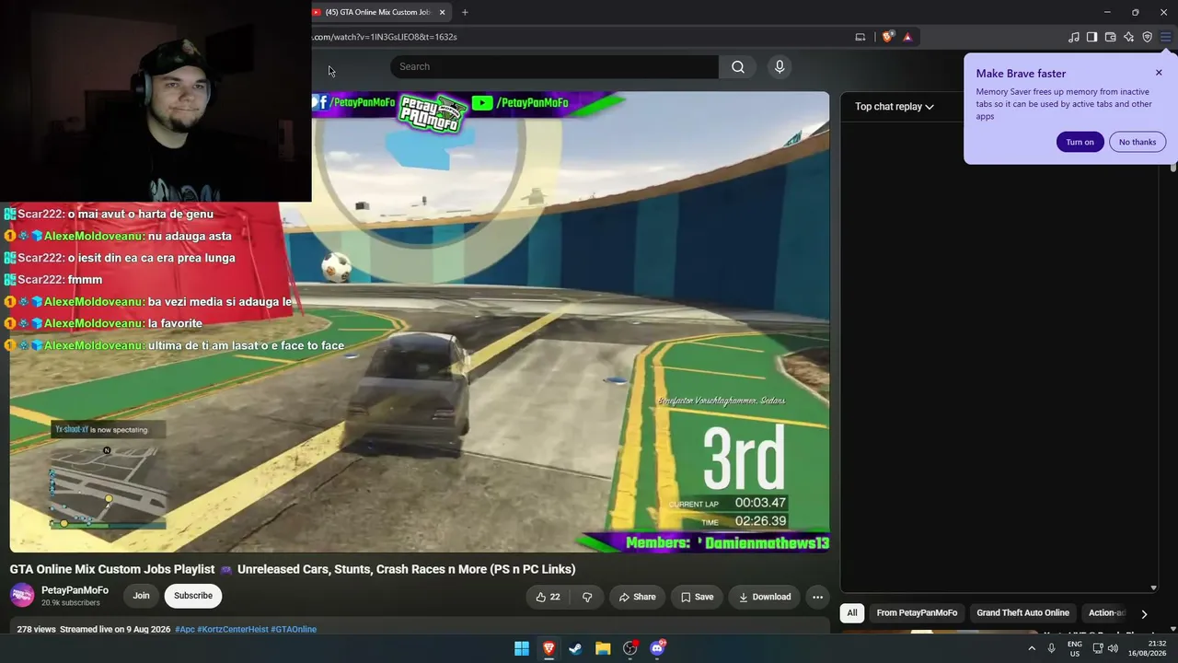This screenshot has height=663, width=1178.
Task: Select the All filter chip
Action: click(x=852, y=613)
